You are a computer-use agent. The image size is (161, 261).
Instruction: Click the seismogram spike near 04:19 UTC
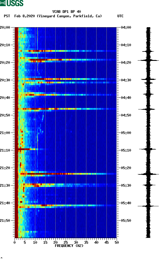[148, 60]
